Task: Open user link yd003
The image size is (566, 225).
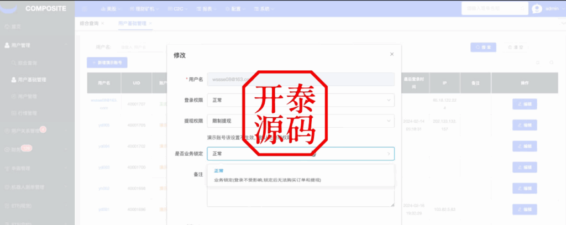Action: 104,167
